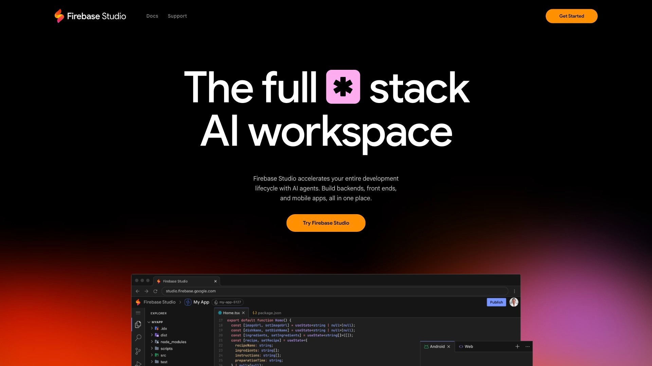The width and height of the screenshot is (652, 366).
Task: Open the preview panel ellipsis menu
Action: point(527,346)
